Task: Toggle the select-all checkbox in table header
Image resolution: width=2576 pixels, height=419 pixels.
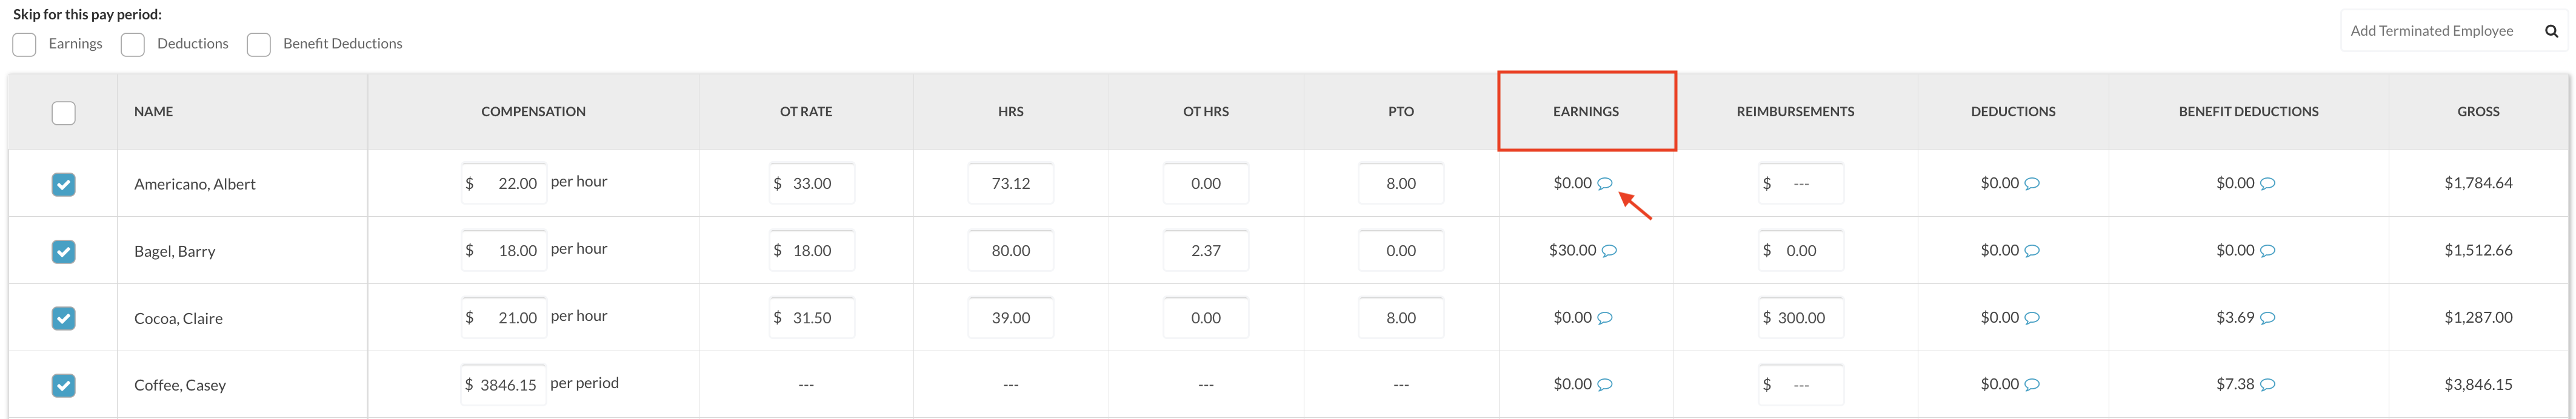Action: pyautogui.click(x=63, y=113)
